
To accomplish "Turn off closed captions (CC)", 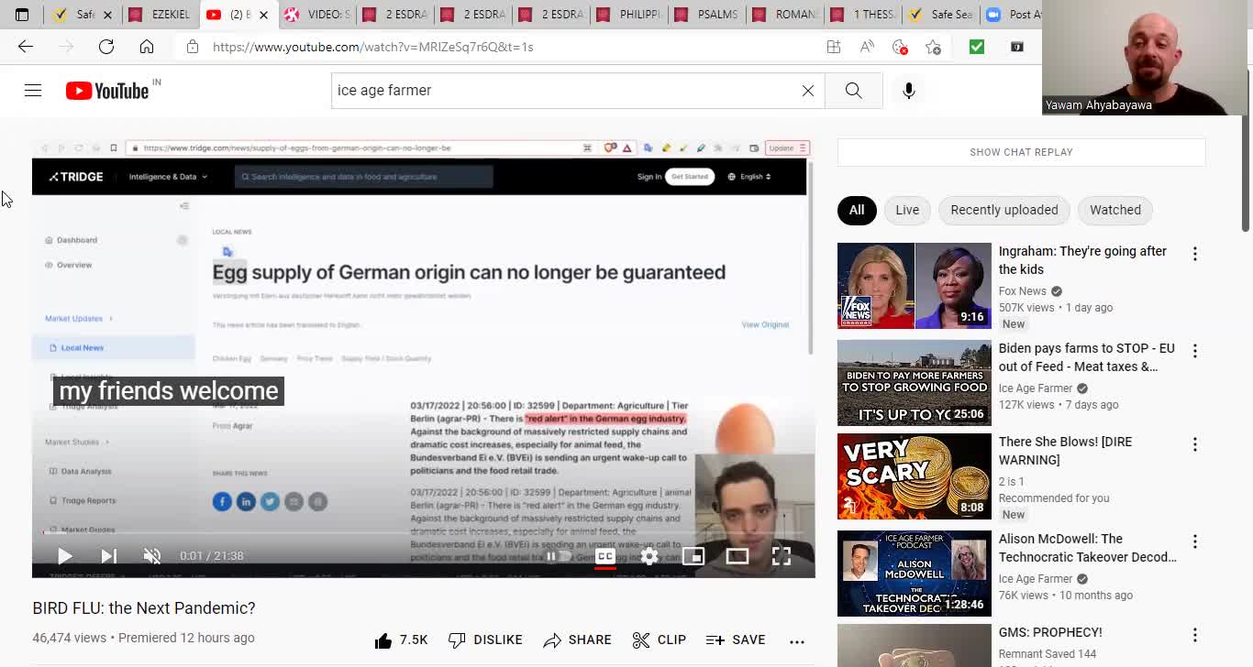I will [605, 556].
